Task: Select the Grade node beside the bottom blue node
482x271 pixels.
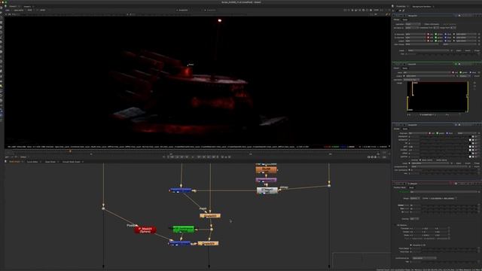Action: click(x=208, y=243)
